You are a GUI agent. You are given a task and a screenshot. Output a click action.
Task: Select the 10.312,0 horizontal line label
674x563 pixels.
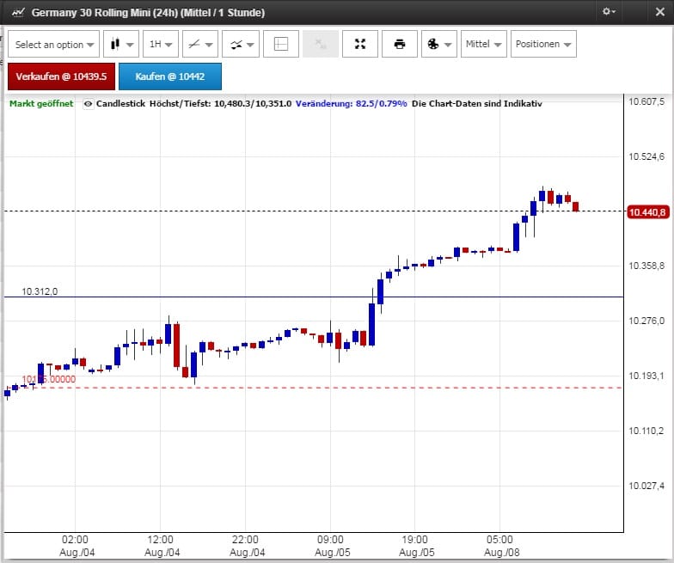[40, 291]
